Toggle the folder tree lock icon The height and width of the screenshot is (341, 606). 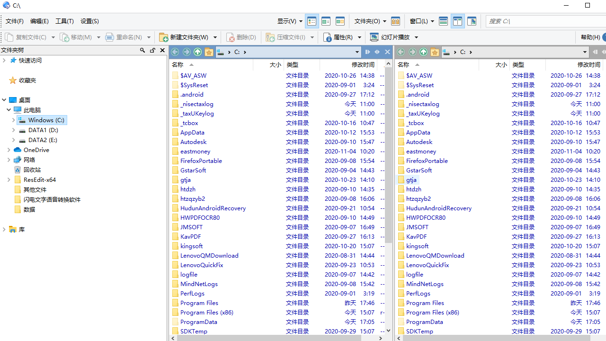coord(152,50)
